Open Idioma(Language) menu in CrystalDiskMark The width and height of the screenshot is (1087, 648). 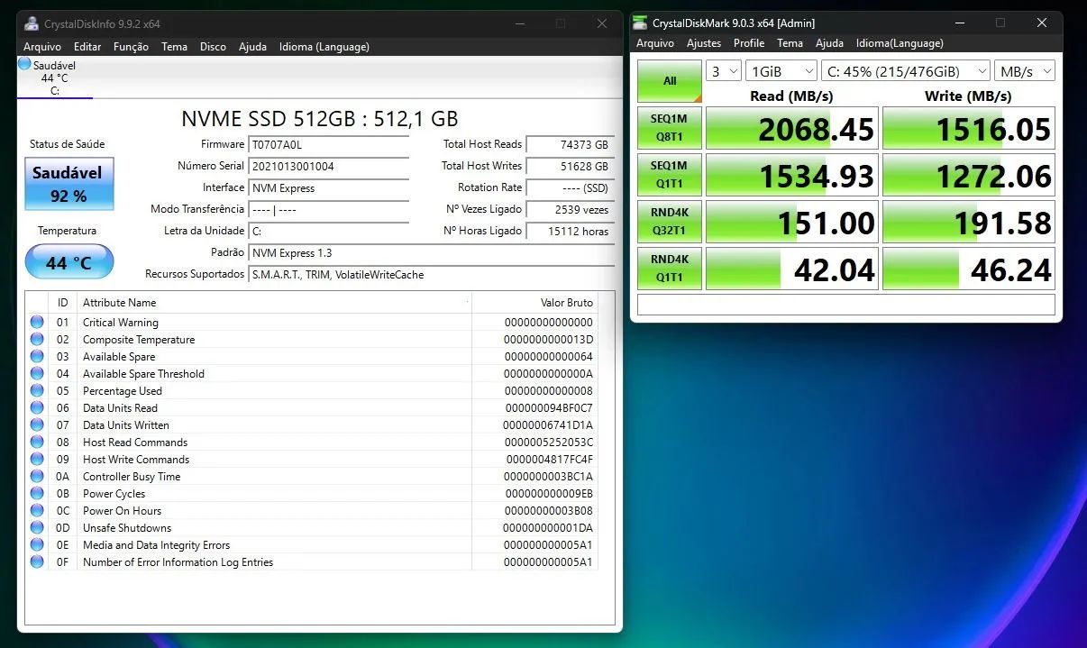pos(900,43)
